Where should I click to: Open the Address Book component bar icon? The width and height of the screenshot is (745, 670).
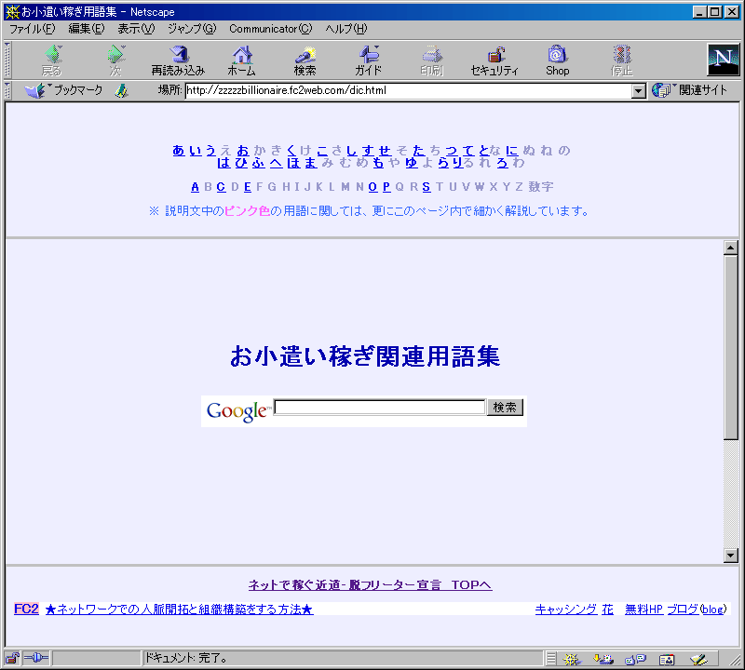pos(667,659)
